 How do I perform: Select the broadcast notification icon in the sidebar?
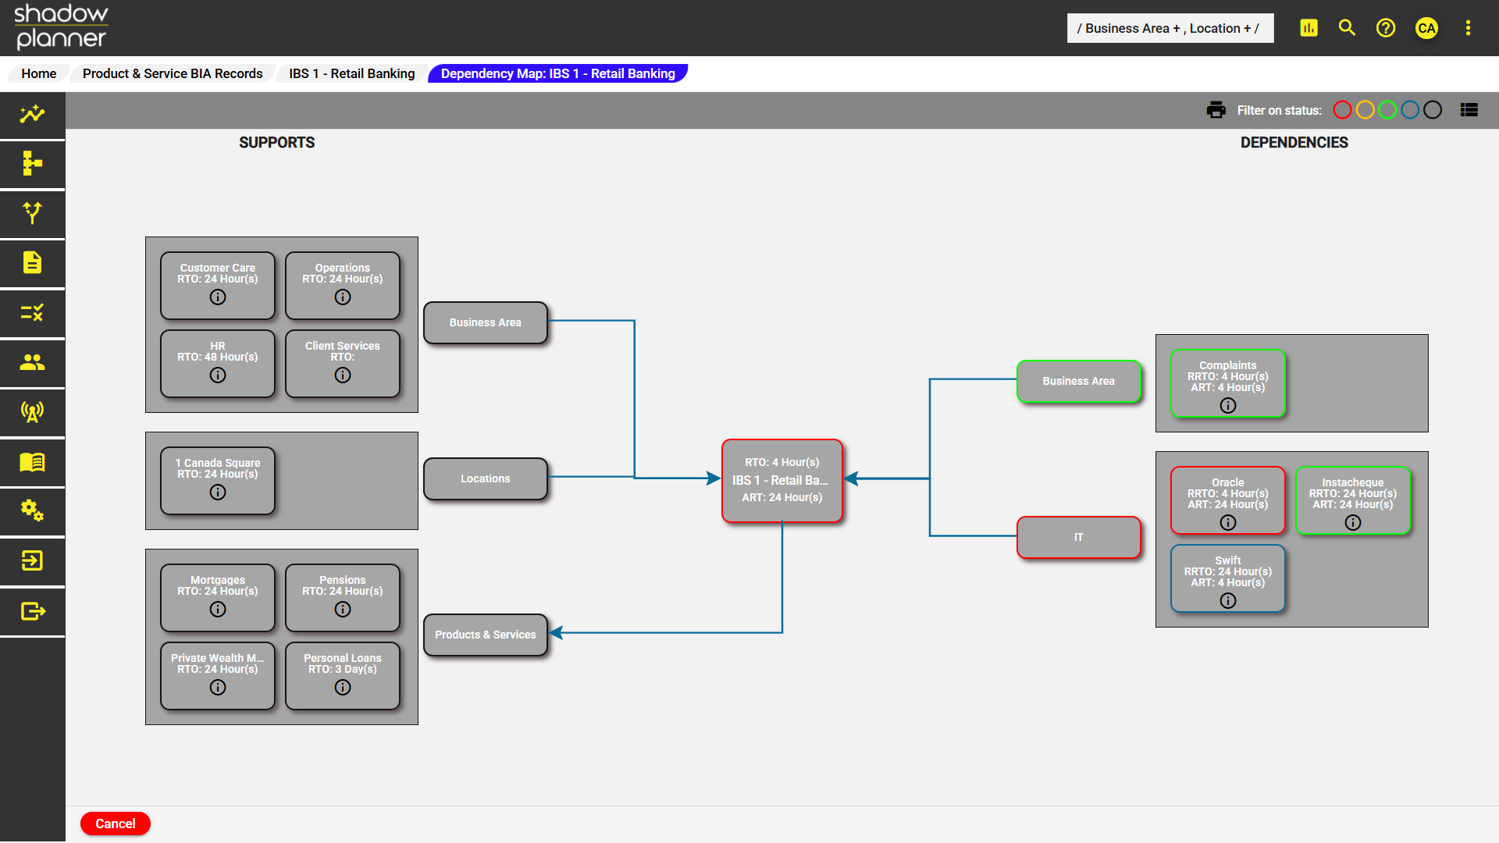click(32, 413)
